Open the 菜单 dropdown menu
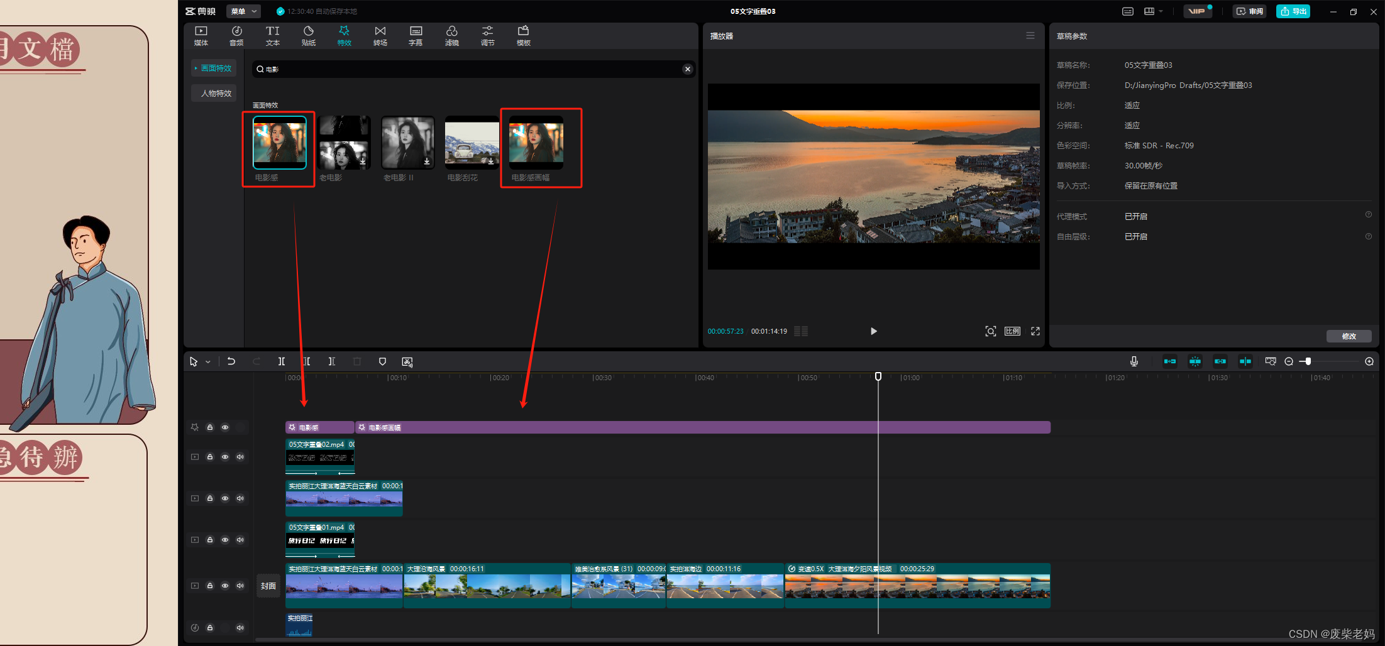The height and width of the screenshot is (646, 1385). point(243,11)
